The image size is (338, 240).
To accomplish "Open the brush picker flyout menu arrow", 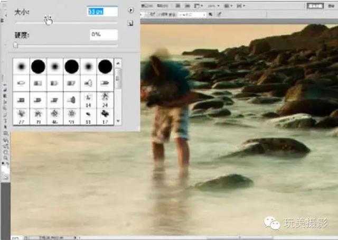I will click(130, 10).
